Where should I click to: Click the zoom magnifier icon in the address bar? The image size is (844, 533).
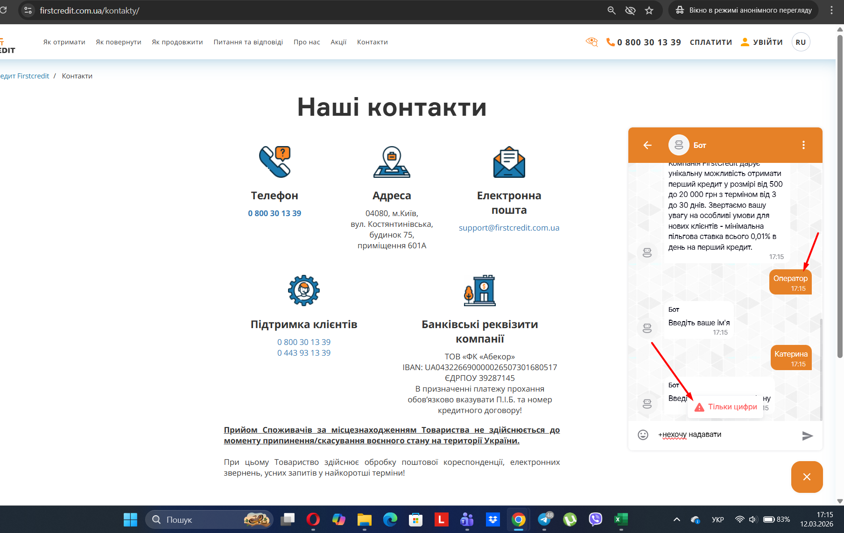coord(612,10)
